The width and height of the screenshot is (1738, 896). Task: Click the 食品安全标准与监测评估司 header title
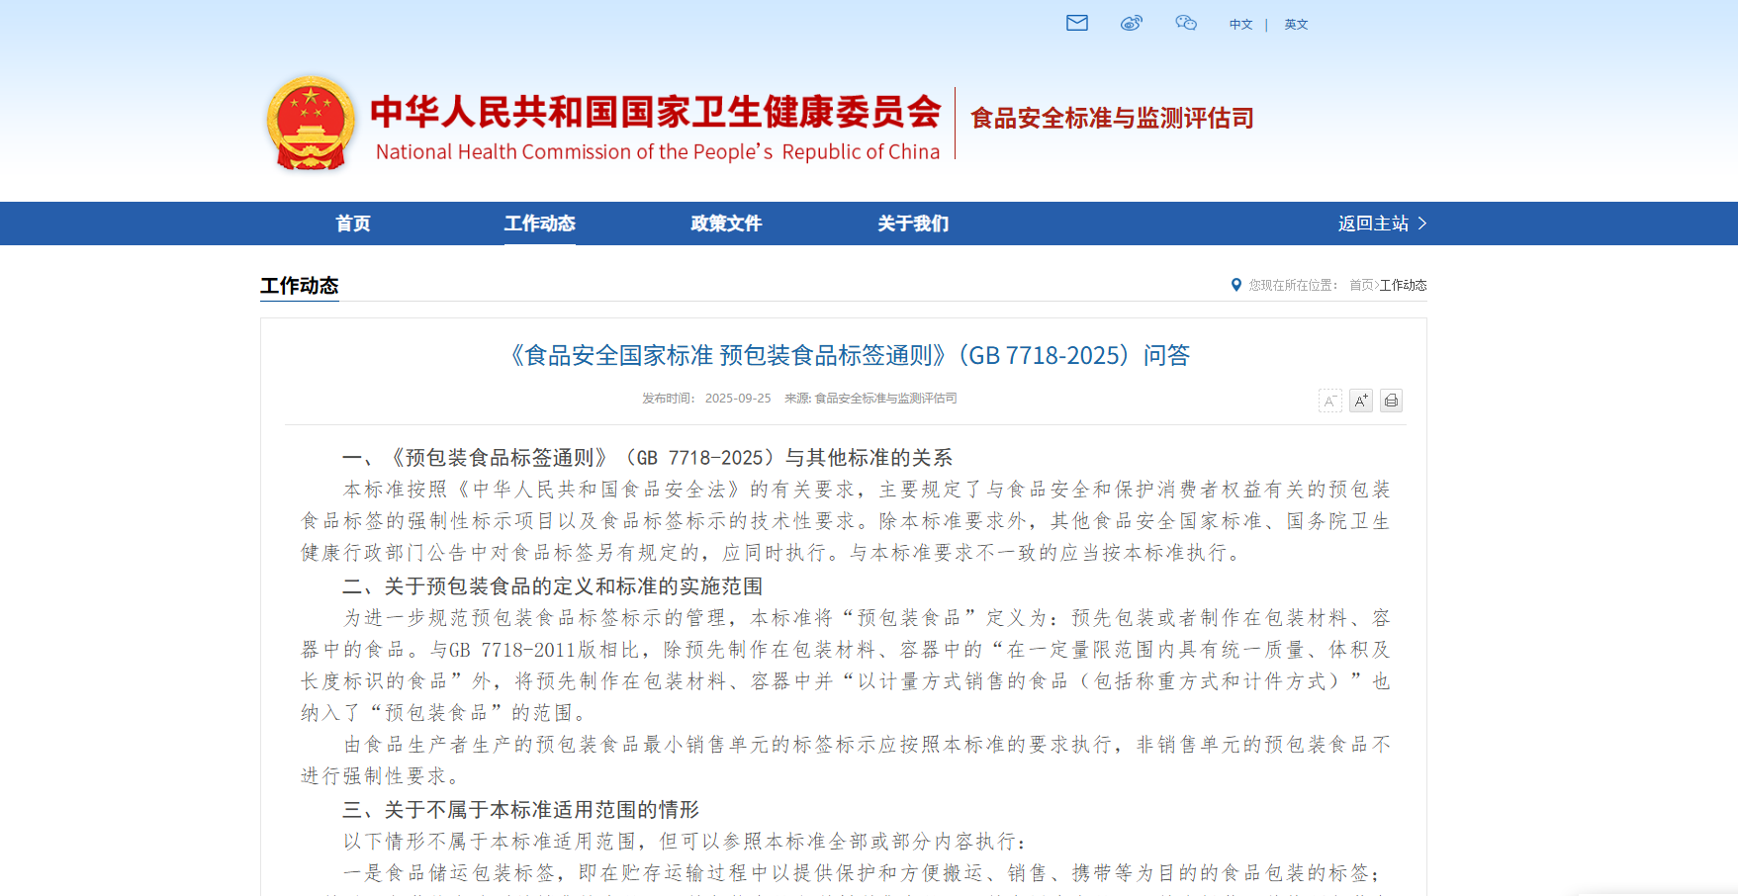(x=1112, y=119)
